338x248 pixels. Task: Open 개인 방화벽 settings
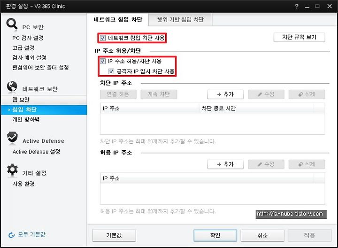tap(26, 119)
